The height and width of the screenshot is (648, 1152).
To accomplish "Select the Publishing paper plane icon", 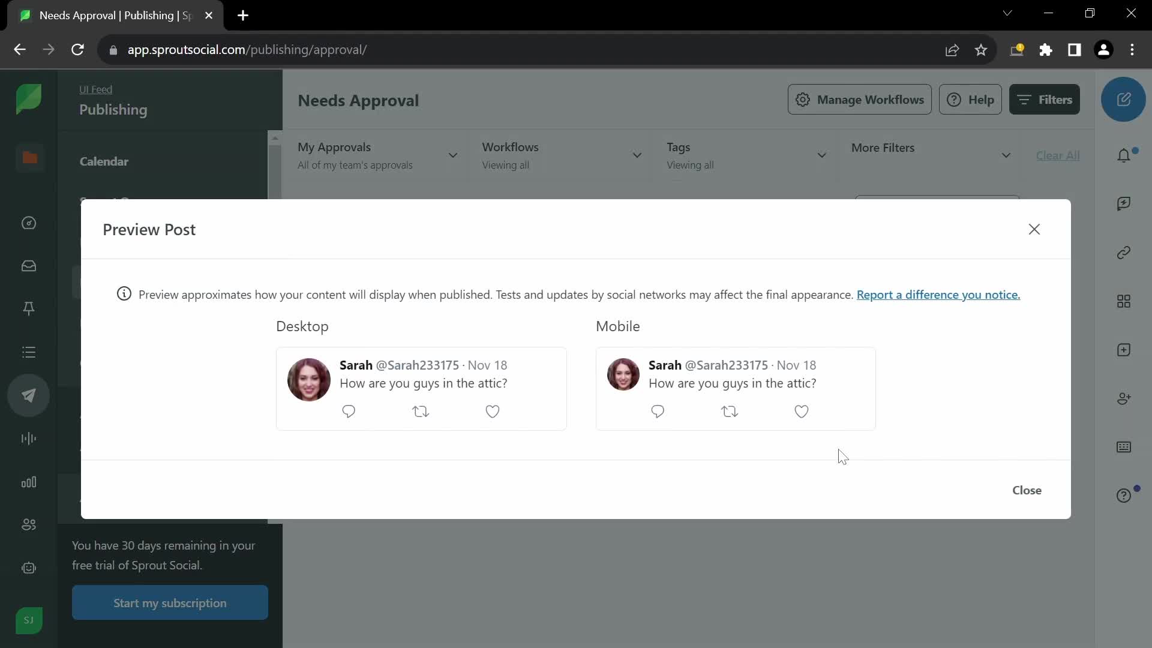I will [29, 395].
